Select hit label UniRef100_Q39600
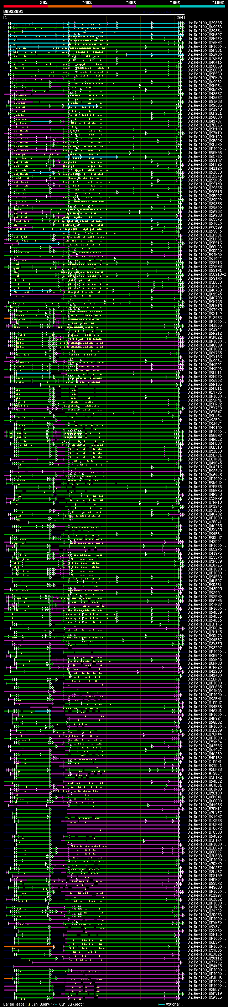 tap(204, 208)
